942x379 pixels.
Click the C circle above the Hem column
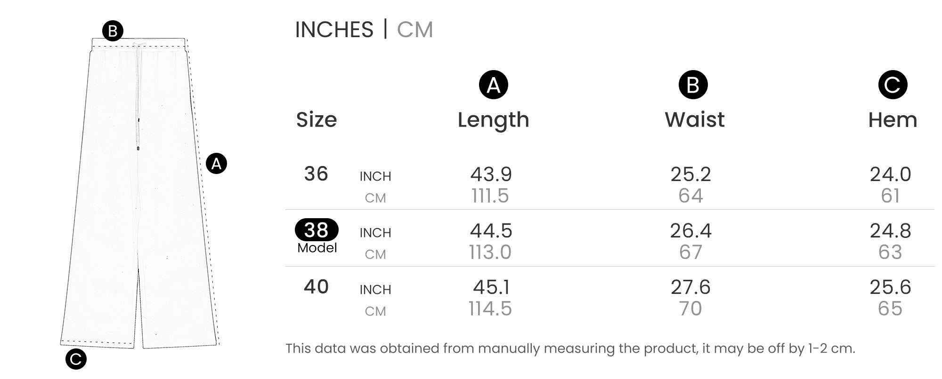point(893,85)
